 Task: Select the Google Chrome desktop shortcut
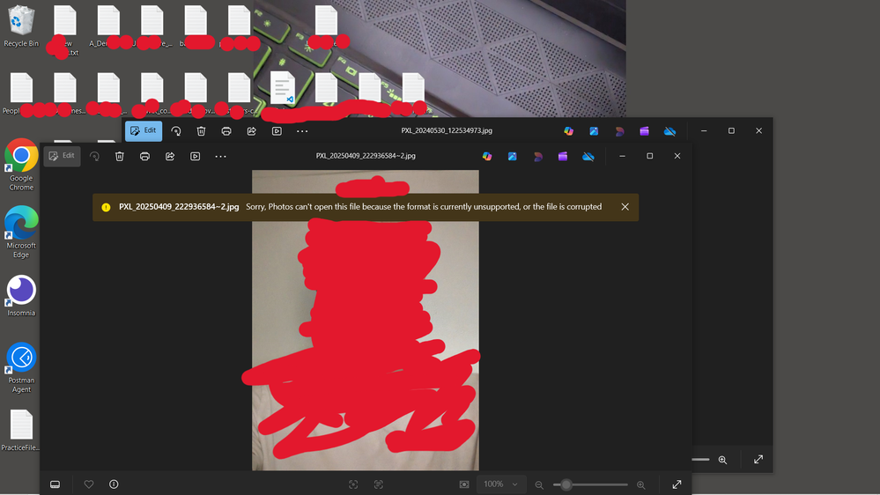(x=21, y=165)
